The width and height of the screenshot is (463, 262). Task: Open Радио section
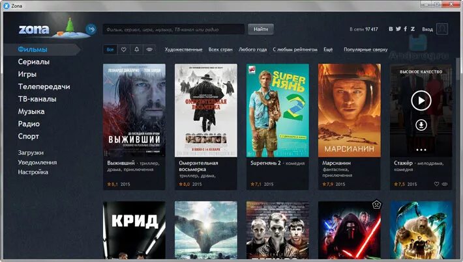[29, 124]
